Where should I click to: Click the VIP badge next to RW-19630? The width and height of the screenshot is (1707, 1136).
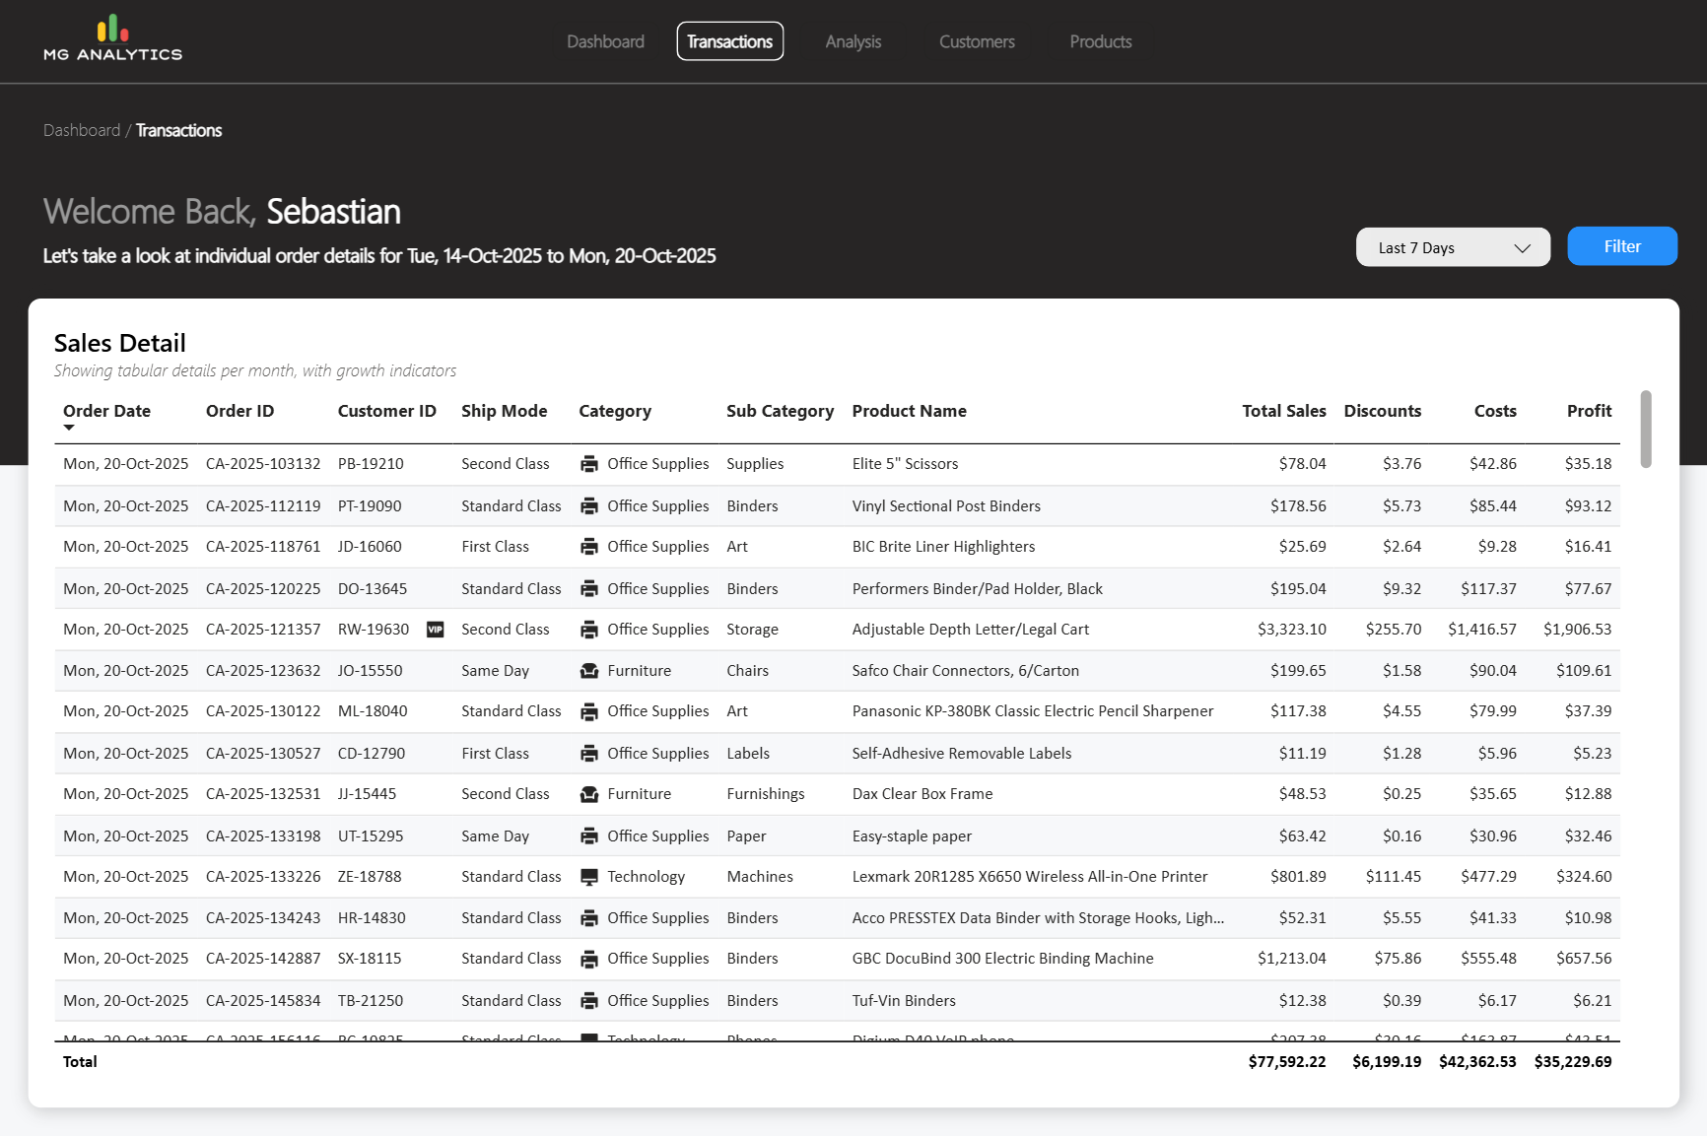coord(435,630)
